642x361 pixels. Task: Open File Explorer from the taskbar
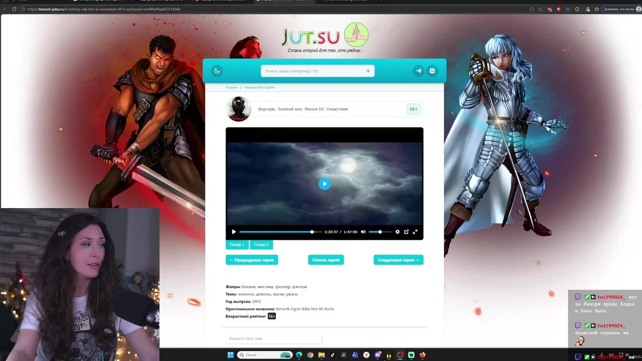click(x=322, y=355)
